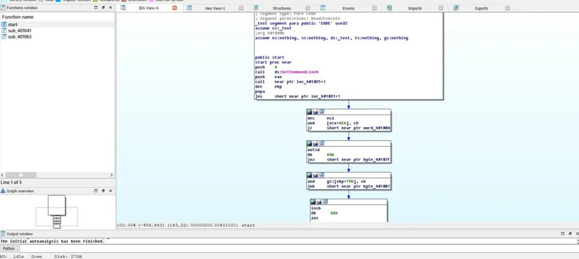Maximize the Output window panel

point(563,234)
